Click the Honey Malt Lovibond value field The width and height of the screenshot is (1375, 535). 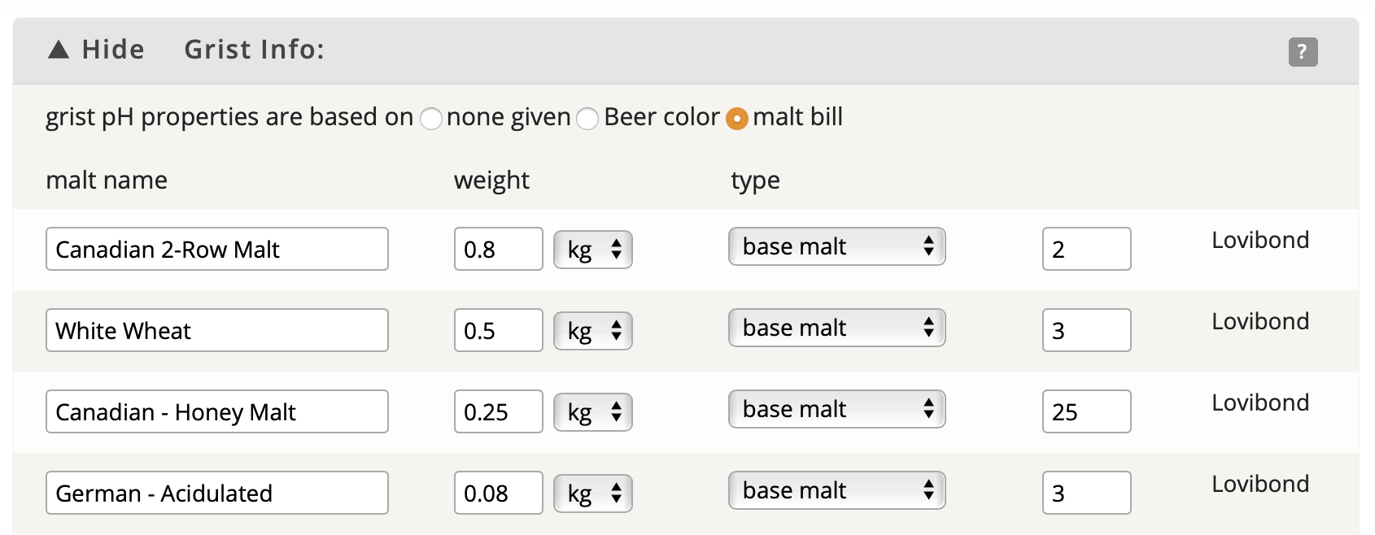[x=1087, y=411]
